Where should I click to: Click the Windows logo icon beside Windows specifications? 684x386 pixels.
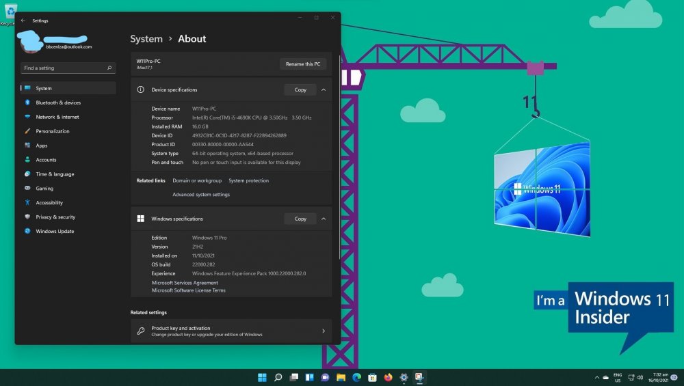[x=140, y=219]
